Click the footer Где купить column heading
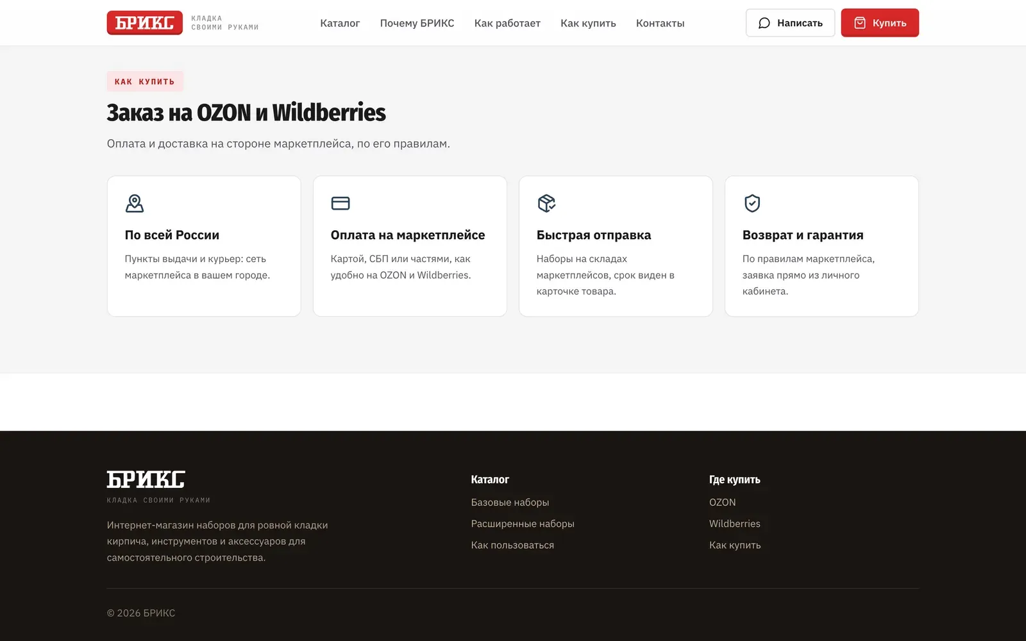Screen dimensions: 1026x641 tap(735, 479)
